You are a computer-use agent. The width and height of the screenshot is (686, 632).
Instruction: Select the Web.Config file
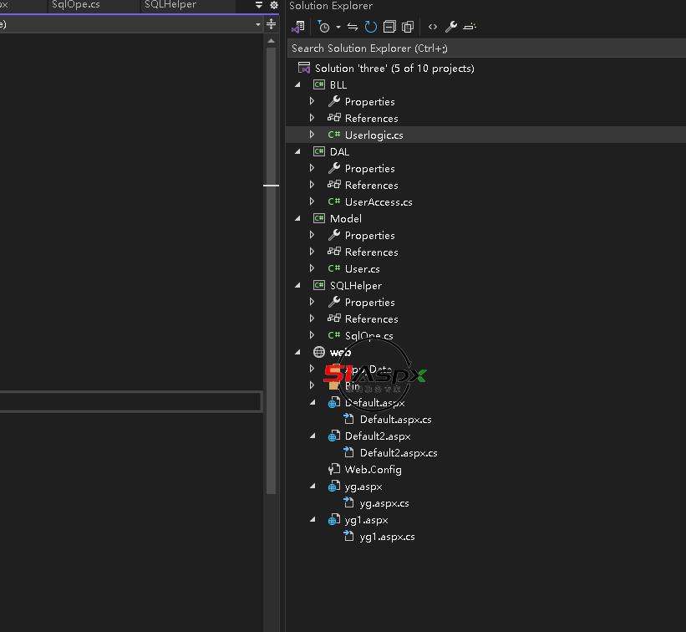373,469
